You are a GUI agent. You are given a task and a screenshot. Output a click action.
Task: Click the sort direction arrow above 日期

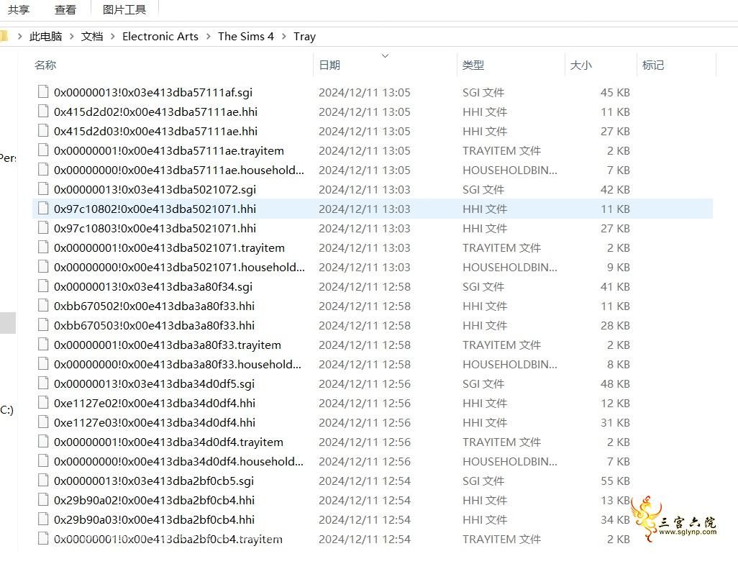coord(385,55)
